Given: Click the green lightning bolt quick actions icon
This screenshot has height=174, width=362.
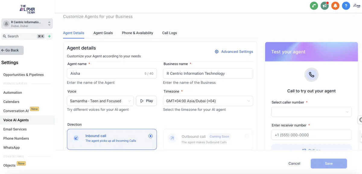Looking at the screenshot, I should (49, 36).
